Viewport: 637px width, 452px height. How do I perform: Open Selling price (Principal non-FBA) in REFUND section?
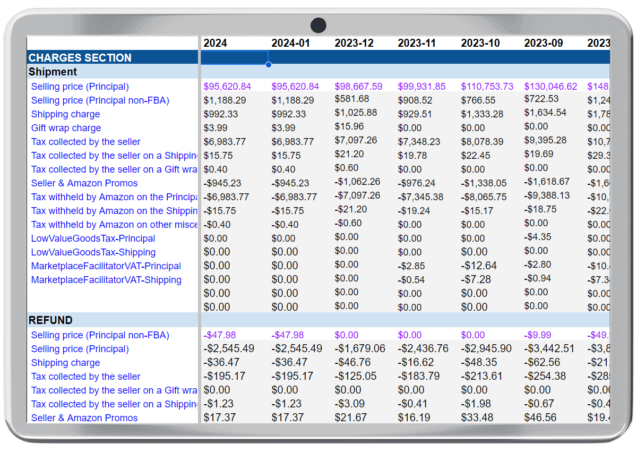(x=100, y=335)
